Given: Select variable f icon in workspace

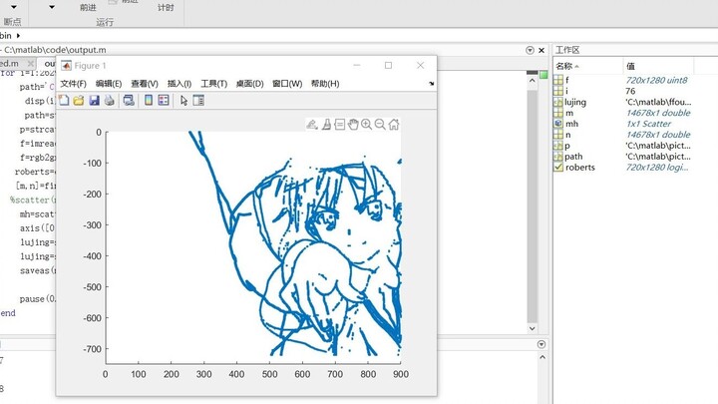Looking at the screenshot, I should pyautogui.click(x=558, y=80).
